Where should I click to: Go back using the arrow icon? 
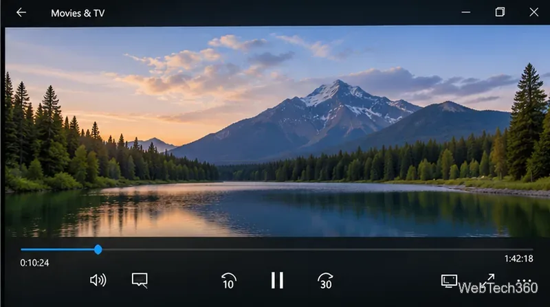pos(21,12)
